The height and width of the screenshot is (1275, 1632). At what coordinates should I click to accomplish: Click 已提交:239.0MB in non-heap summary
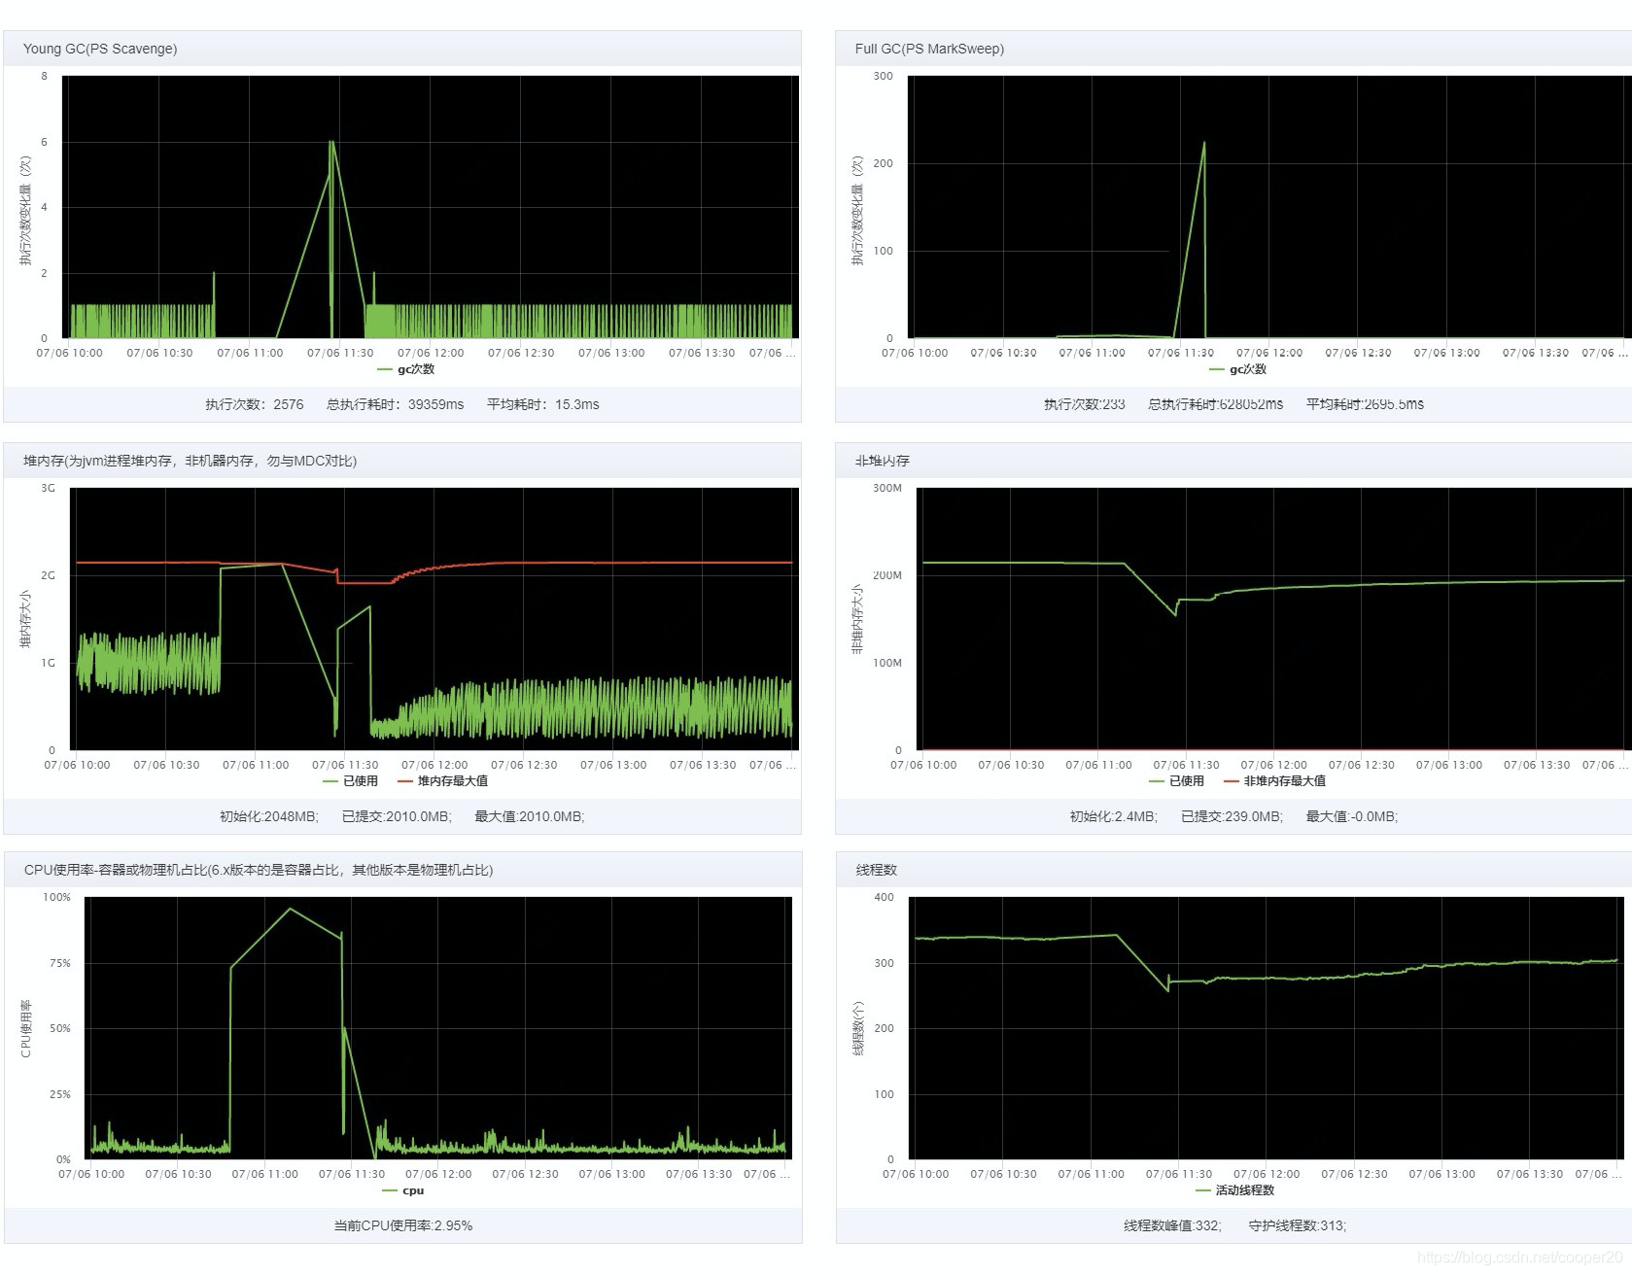pyautogui.click(x=1233, y=816)
